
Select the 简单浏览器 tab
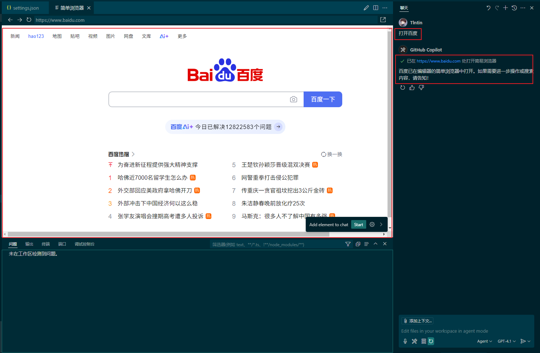click(72, 8)
